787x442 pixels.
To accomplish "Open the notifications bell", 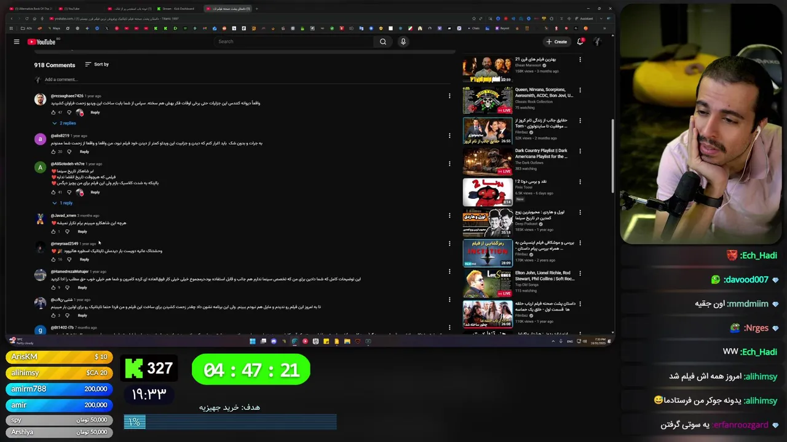I will pyautogui.click(x=580, y=42).
